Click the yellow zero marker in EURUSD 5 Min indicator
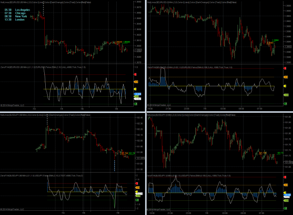This screenshot has width=293, height=215. (285, 86)
